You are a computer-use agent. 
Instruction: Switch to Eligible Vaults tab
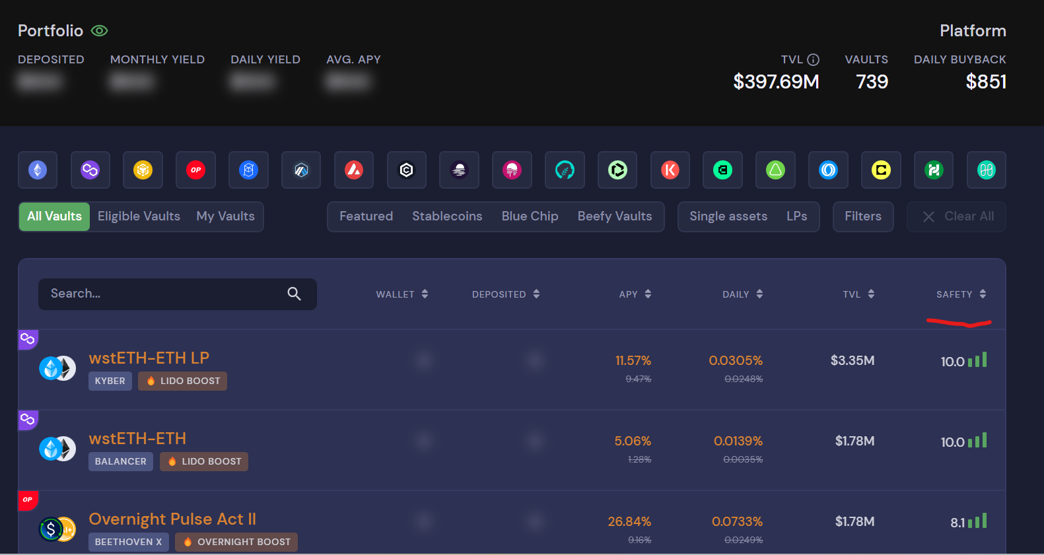(139, 216)
